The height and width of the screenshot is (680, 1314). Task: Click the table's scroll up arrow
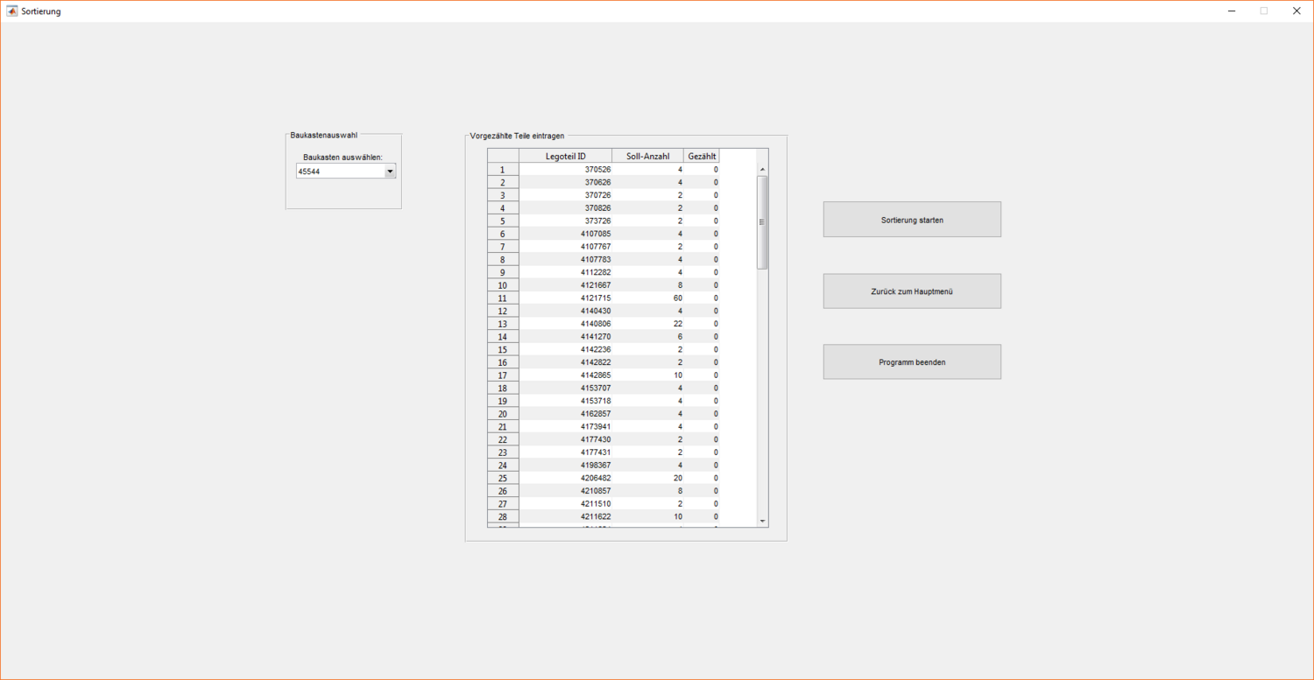762,170
